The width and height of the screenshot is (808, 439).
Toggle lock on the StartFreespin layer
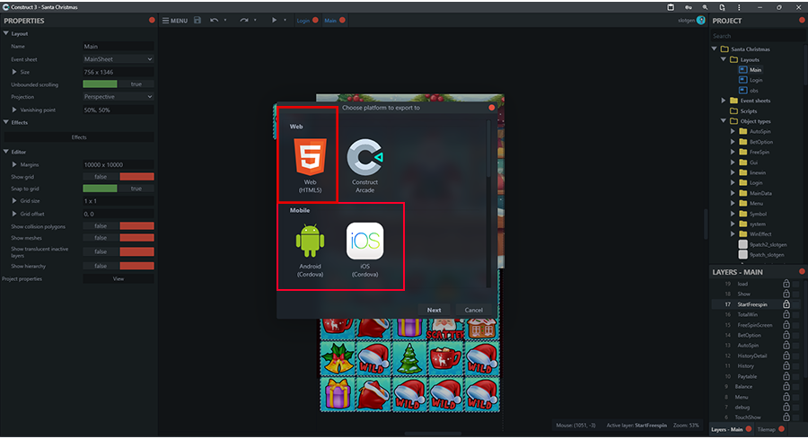click(x=786, y=304)
